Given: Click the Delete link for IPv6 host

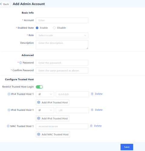Looking at the screenshot, I should 99,110.
